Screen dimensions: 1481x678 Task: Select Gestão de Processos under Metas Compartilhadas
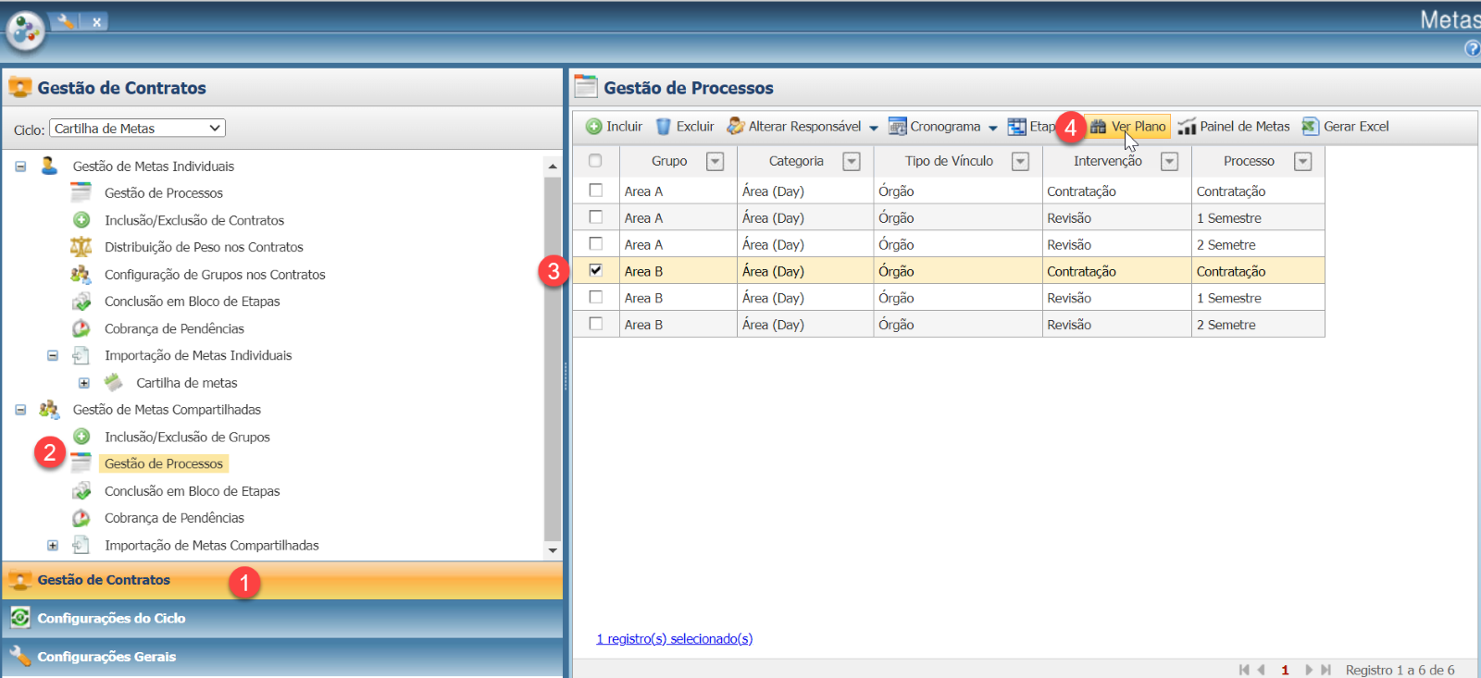[x=164, y=463]
